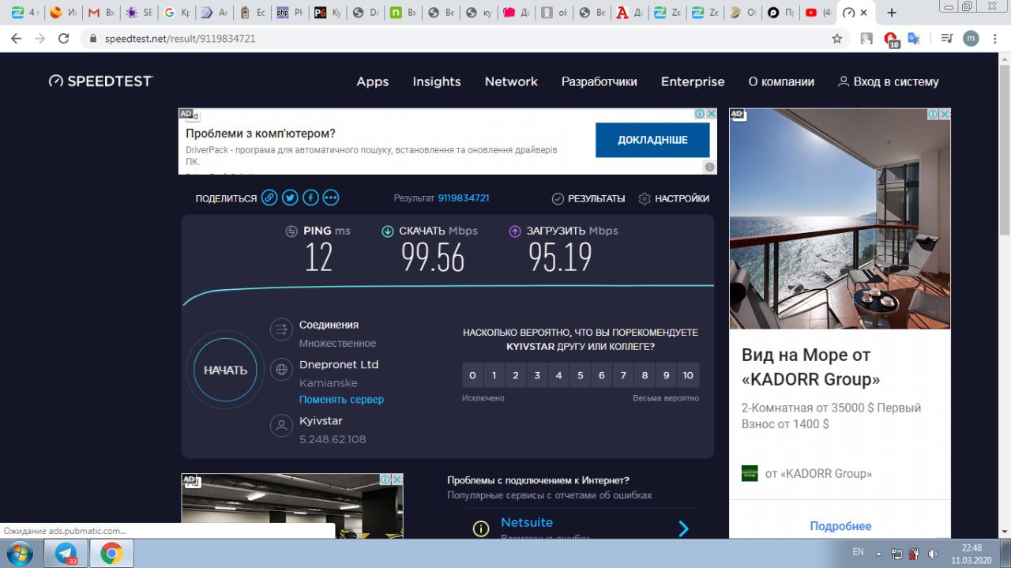The width and height of the screenshot is (1011, 568).
Task: Rate recommendation likelihood 2
Action: click(x=516, y=375)
